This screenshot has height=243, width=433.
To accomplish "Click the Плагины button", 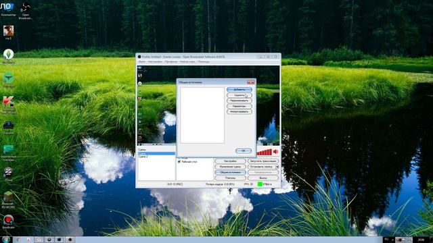I will coord(230,178).
